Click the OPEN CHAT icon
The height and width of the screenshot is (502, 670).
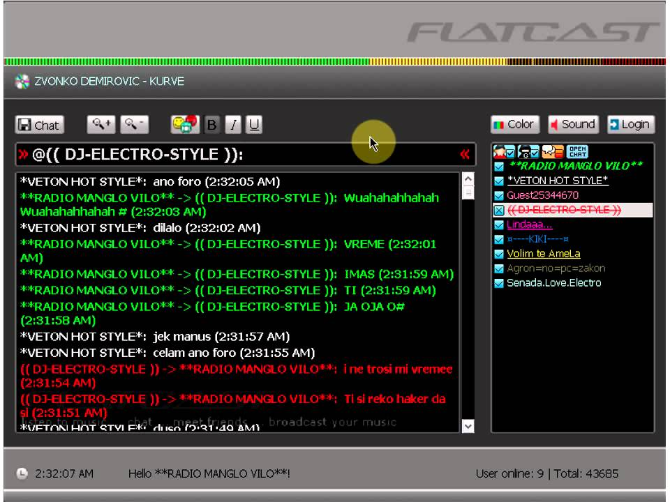click(577, 151)
